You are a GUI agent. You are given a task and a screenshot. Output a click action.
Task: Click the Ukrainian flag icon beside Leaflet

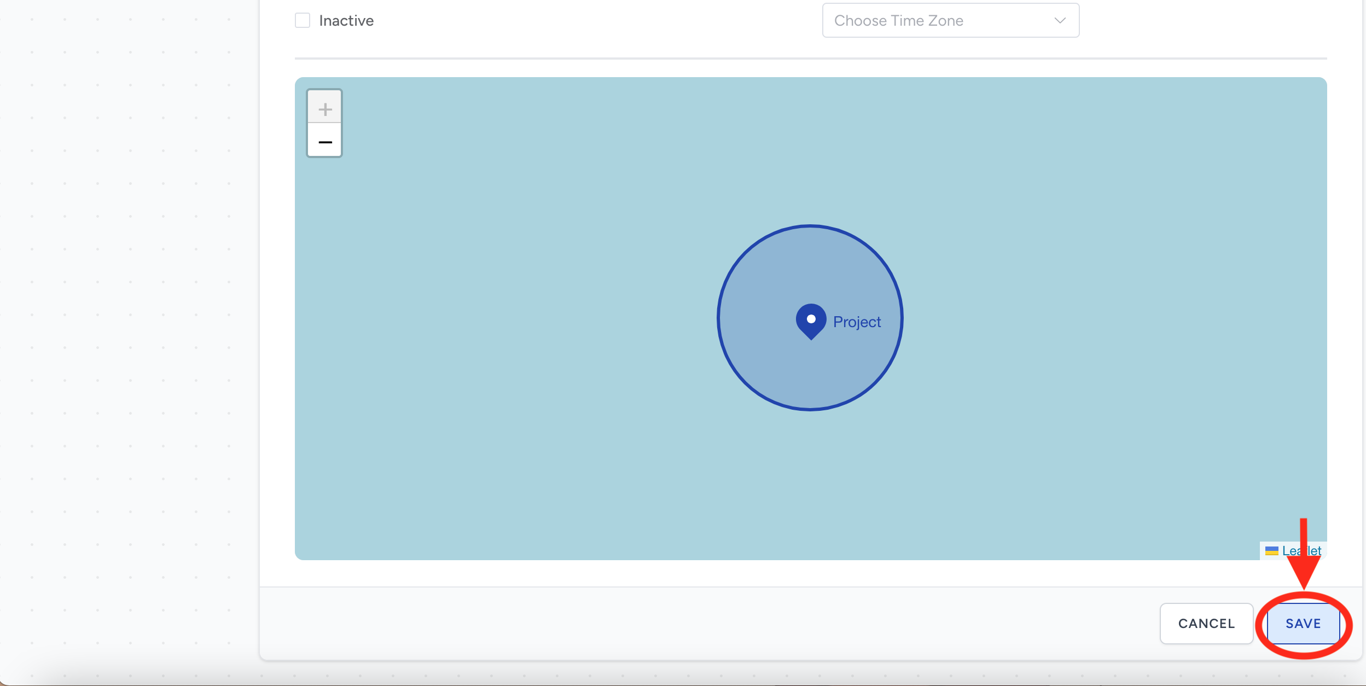[x=1271, y=551]
